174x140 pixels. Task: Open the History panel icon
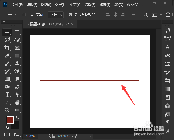point(167,30)
